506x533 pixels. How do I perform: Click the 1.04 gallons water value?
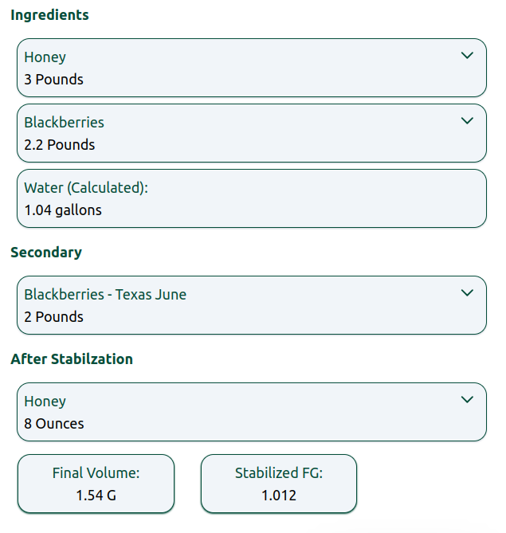click(63, 210)
